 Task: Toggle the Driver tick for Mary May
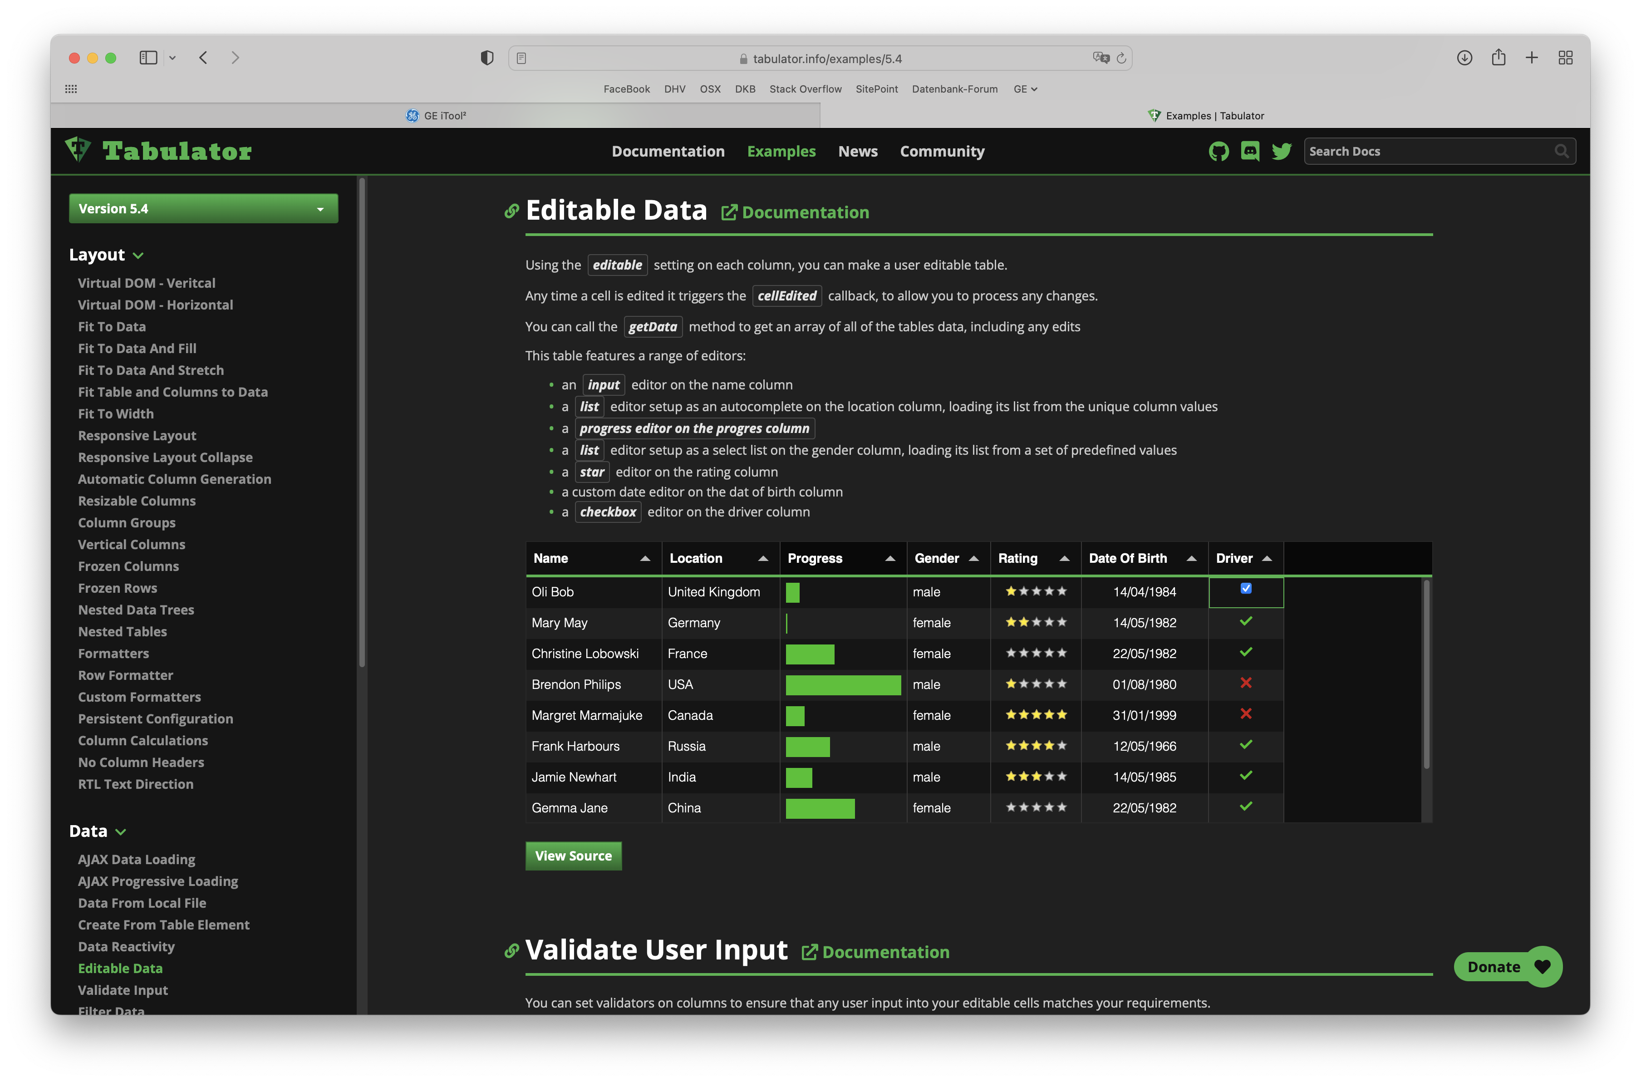click(1246, 622)
